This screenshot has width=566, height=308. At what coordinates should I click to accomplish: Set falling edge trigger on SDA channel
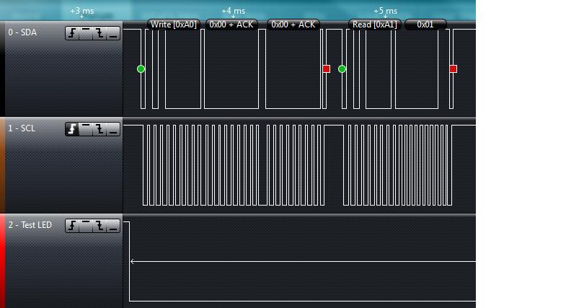[x=100, y=33]
